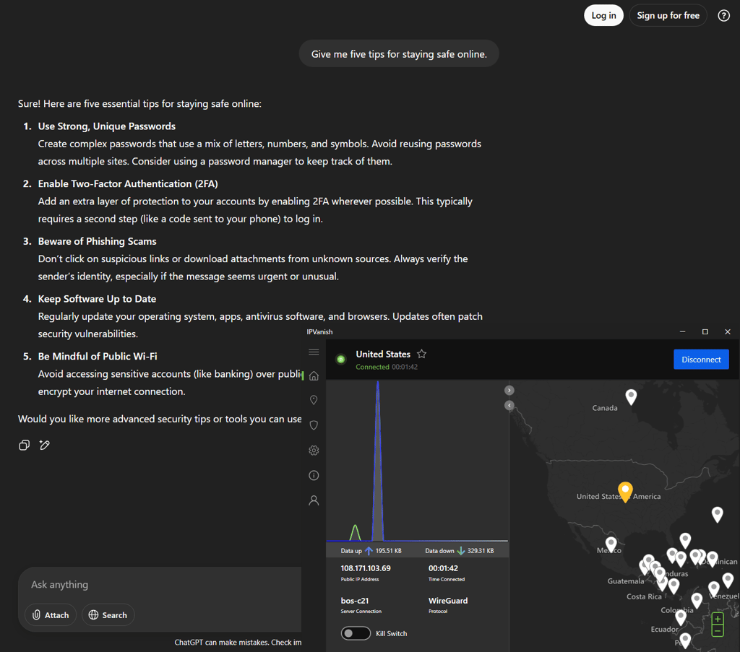
Task: Click the Search button in ChatGPT
Action: 108,614
